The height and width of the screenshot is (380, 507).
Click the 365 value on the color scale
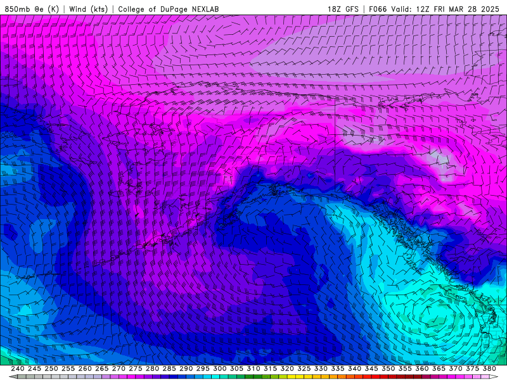pyautogui.click(x=439, y=369)
